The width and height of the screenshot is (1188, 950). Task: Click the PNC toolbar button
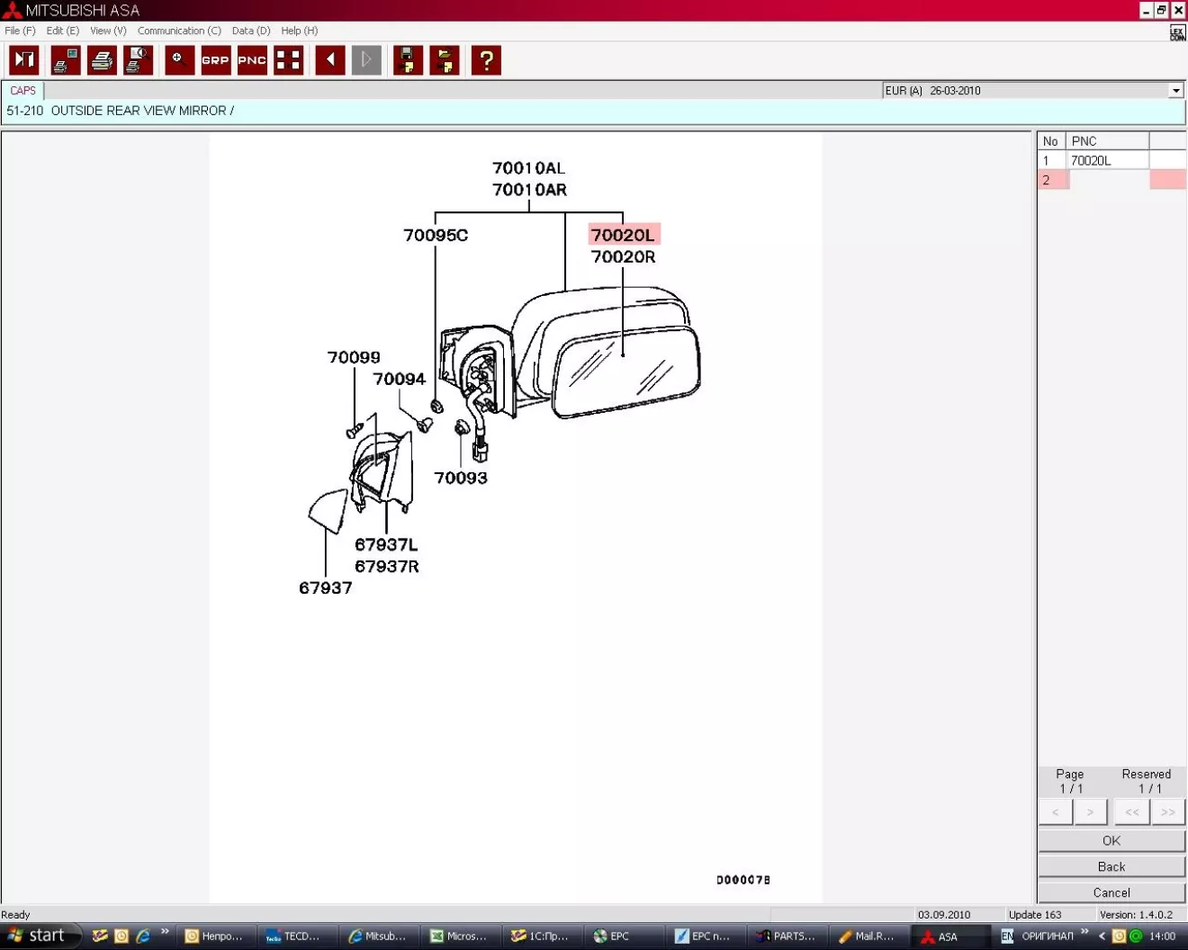tap(252, 60)
